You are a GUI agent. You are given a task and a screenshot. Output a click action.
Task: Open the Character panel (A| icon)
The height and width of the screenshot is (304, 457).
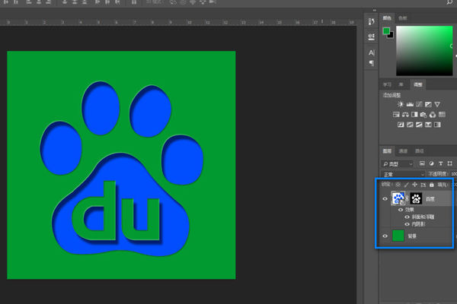(x=372, y=52)
